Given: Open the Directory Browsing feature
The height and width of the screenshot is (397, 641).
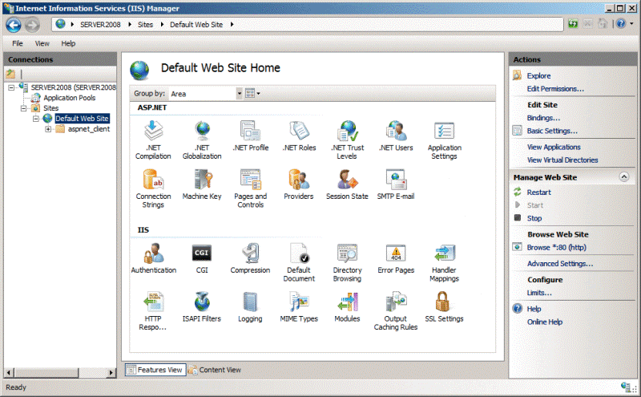Looking at the screenshot, I should coord(347,262).
